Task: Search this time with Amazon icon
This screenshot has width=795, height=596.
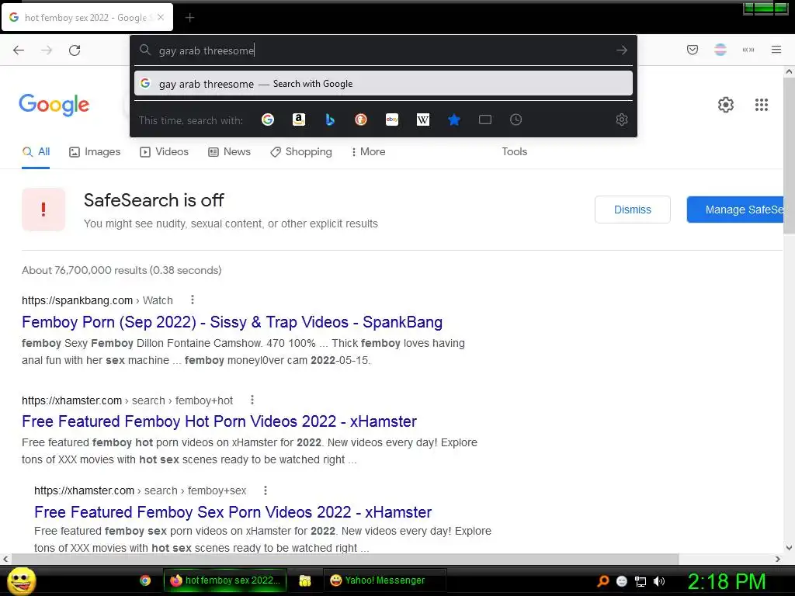Action: 299,120
